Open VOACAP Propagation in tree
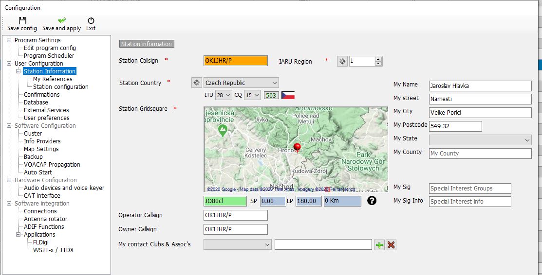 click(x=52, y=165)
